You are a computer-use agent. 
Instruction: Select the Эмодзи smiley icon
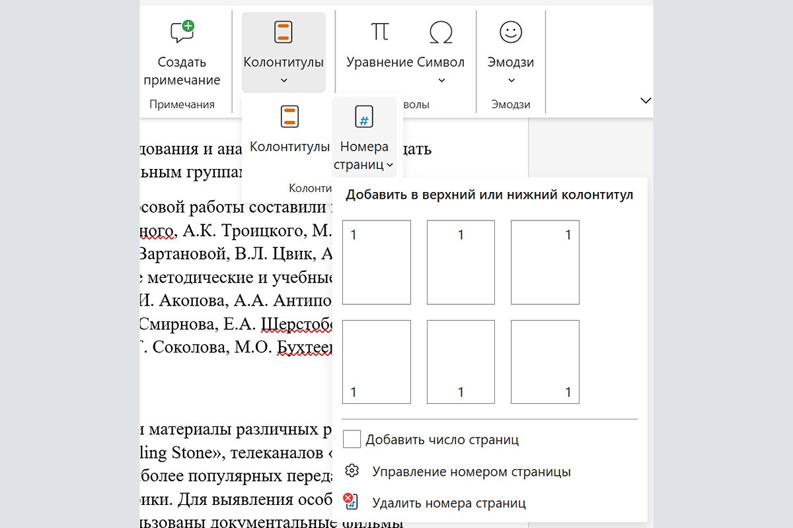[x=511, y=32]
